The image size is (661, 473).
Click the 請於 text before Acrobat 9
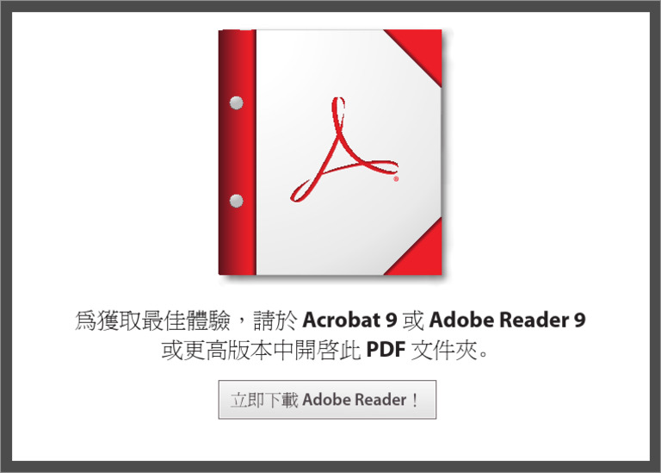pos(275,321)
